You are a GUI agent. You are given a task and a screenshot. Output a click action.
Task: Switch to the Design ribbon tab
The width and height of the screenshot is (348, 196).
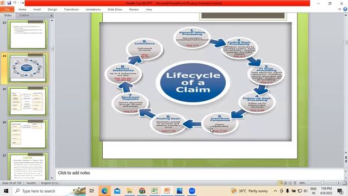(x=52, y=10)
